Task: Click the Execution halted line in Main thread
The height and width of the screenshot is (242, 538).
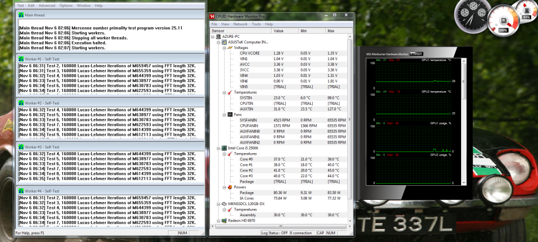Action: pyautogui.click(x=63, y=43)
